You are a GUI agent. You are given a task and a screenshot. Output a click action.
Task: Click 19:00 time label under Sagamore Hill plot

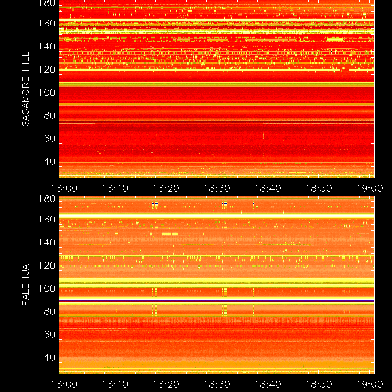[369, 188]
